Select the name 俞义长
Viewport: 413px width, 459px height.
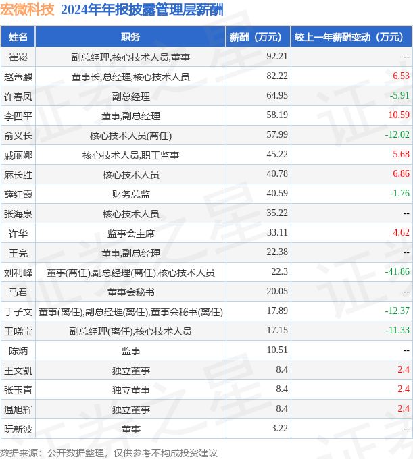pos(18,136)
